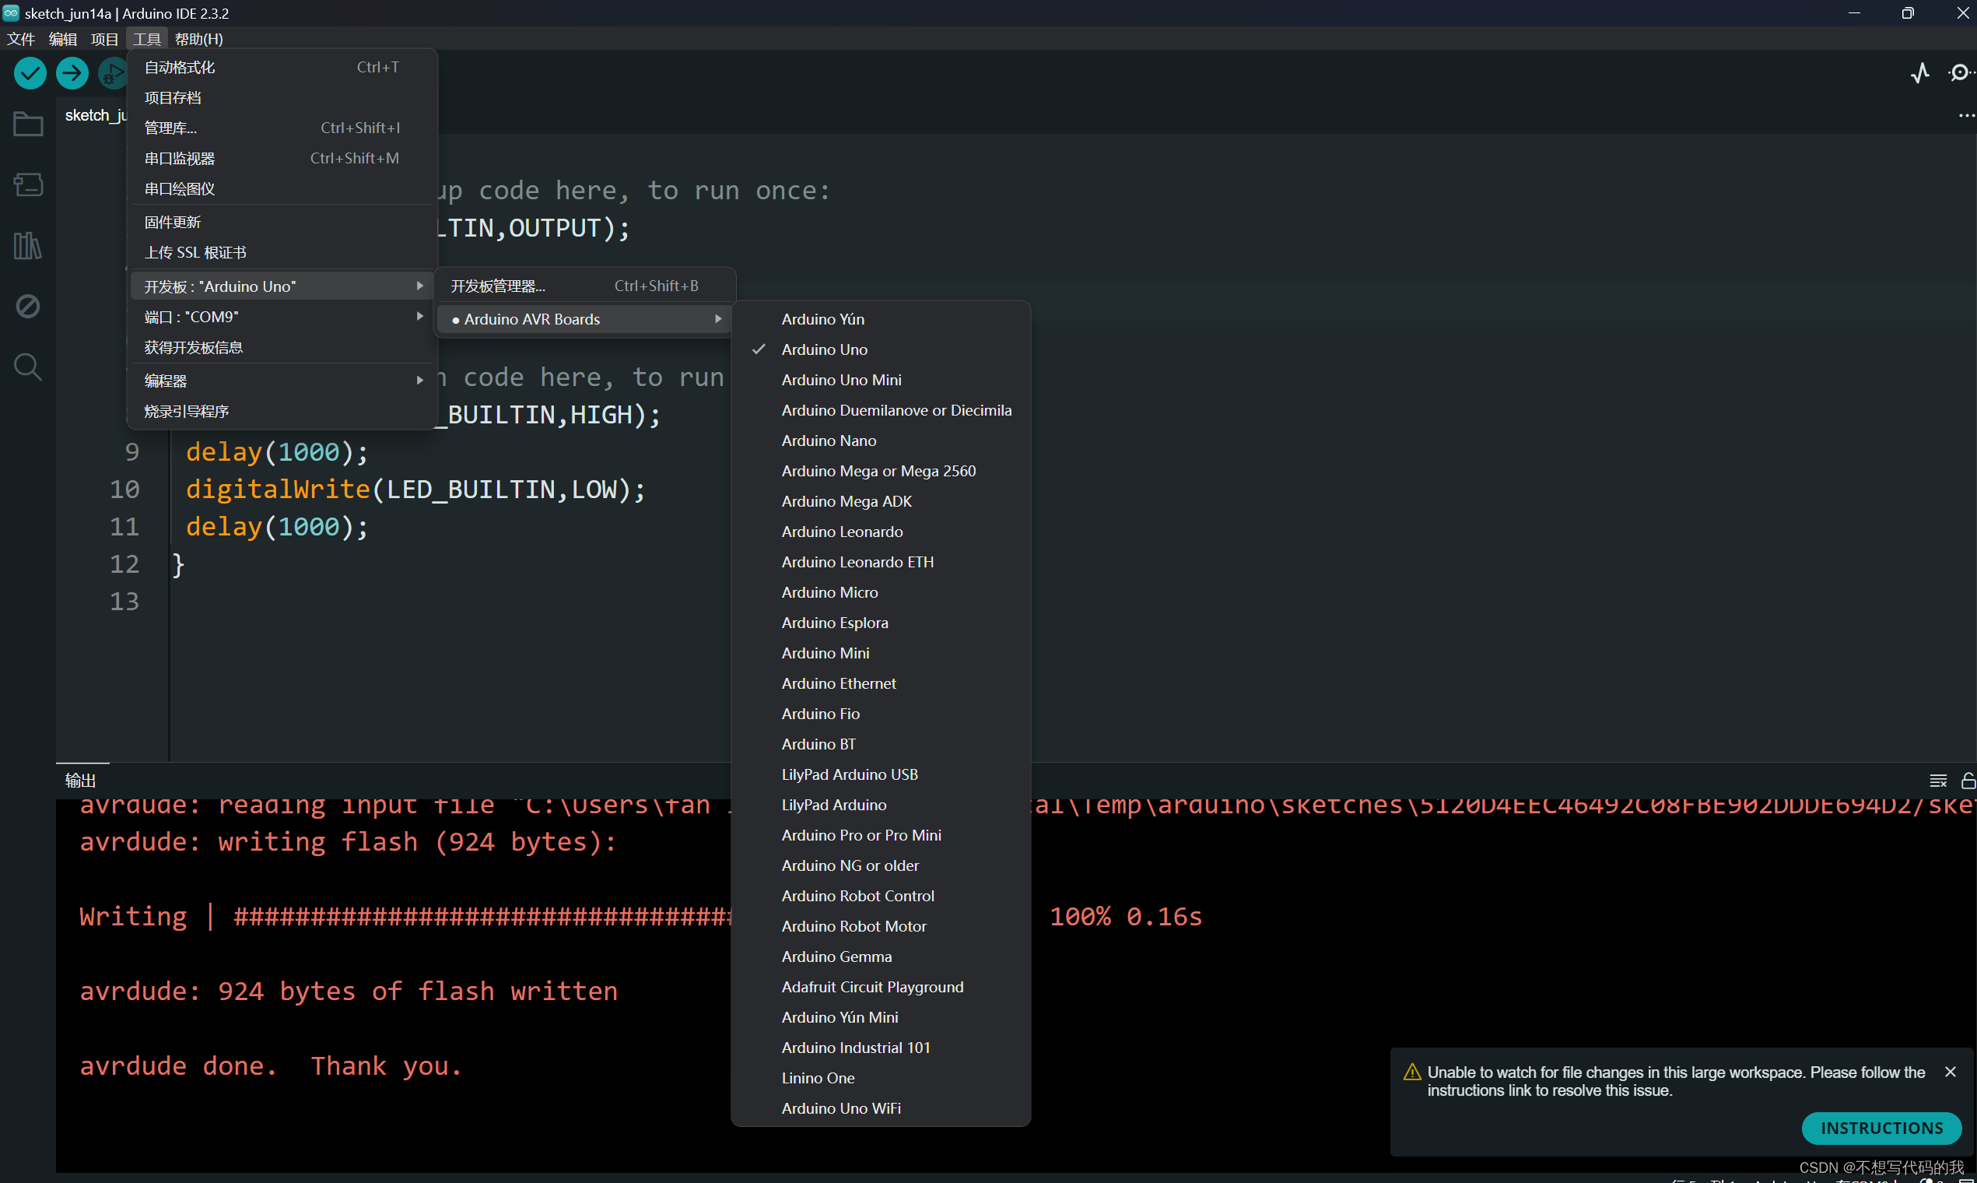Select the LilyPad Arduino USB board
This screenshot has height=1183, width=1977.
click(x=881, y=774)
